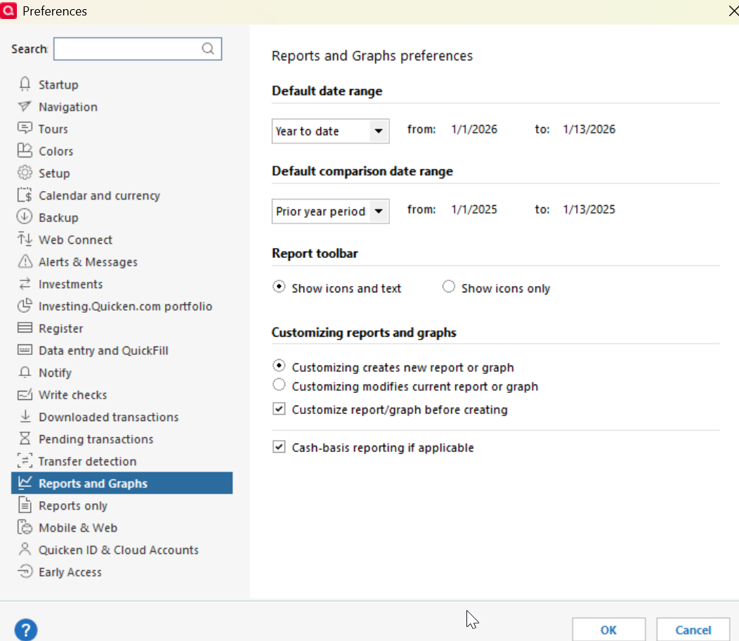Click the Alerts & Messages warning icon
This screenshot has width=739, height=641.
[25, 261]
